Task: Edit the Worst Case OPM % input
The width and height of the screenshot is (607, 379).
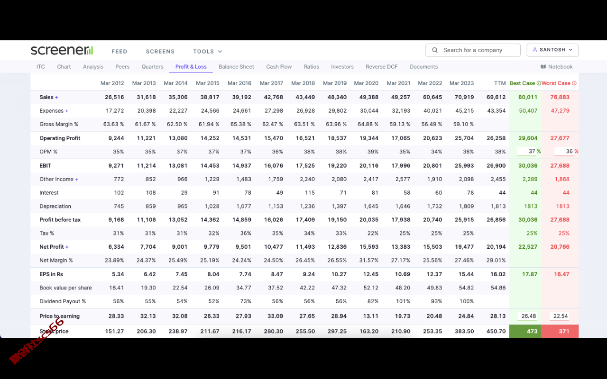Action: (x=563, y=152)
